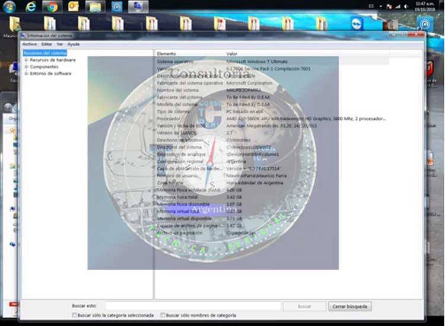Select 'Resumen del sistema' in the tree

tap(45, 53)
